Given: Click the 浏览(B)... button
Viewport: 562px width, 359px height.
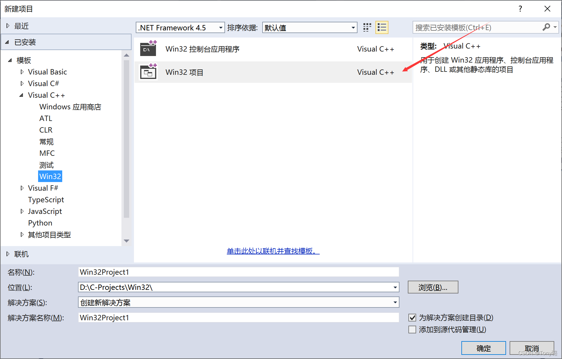Looking at the screenshot, I should tap(433, 287).
